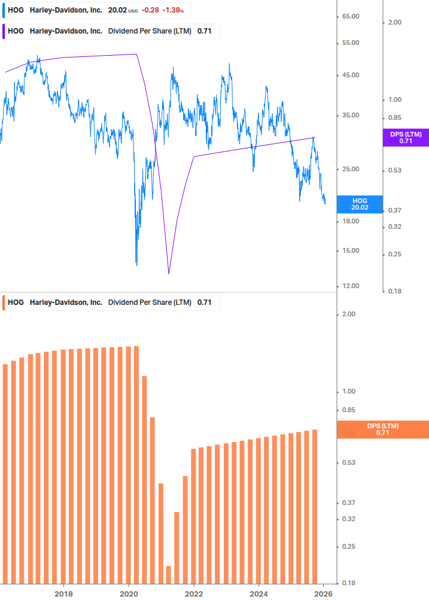The height and width of the screenshot is (602, 429).
Task: Click the 18.00 price axis label
Action: coord(351,221)
